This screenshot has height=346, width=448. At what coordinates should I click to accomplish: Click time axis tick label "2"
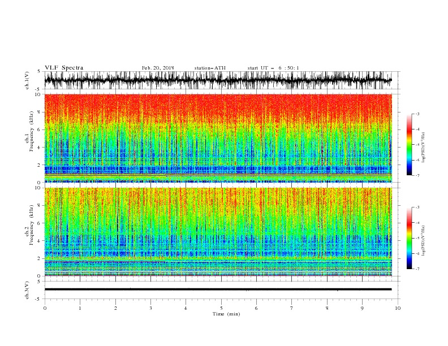pos(115,308)
